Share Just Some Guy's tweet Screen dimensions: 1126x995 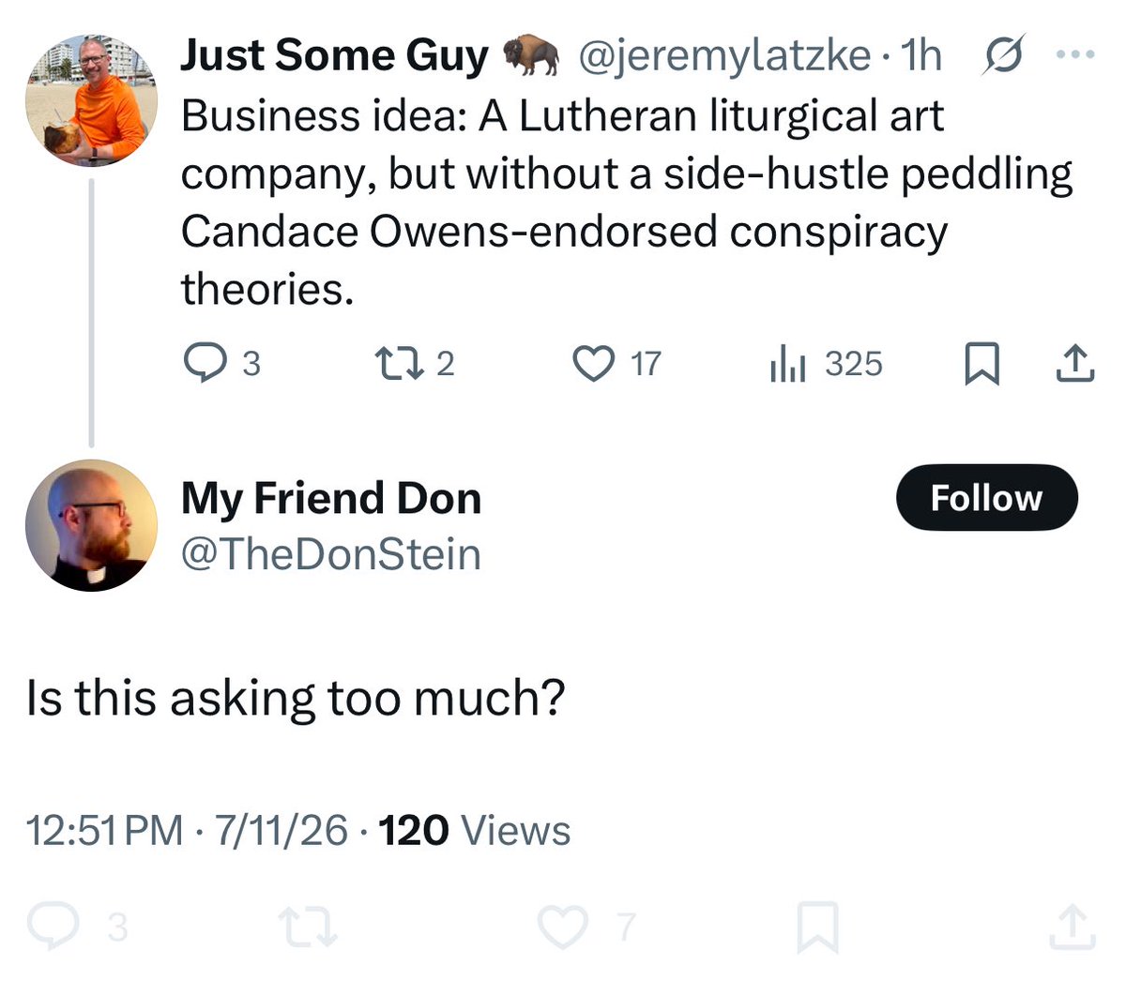coord(1075,364)
